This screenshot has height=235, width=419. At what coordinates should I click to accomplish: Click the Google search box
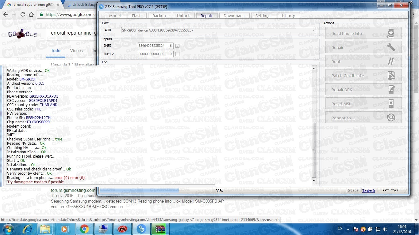click(x=72, y=33)
